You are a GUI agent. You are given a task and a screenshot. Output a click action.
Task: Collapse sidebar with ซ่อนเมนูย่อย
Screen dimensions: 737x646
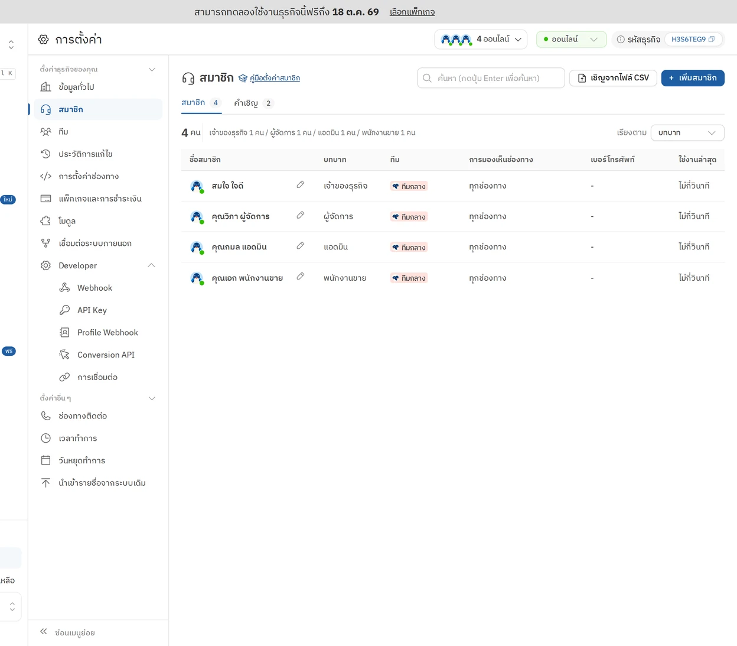(67, 632)
